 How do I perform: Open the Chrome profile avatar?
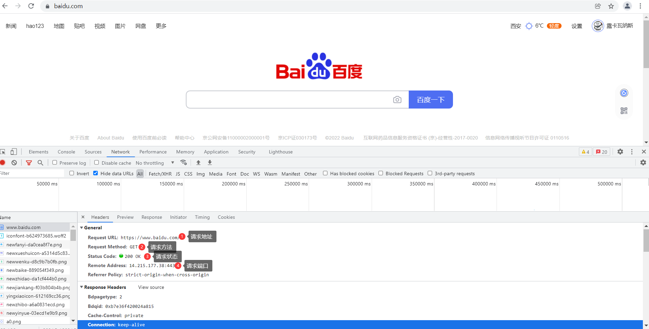(627, 6)
